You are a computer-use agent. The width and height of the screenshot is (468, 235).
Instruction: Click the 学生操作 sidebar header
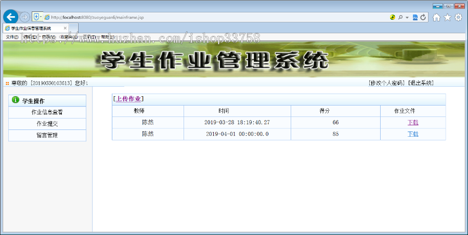point(47,101)
